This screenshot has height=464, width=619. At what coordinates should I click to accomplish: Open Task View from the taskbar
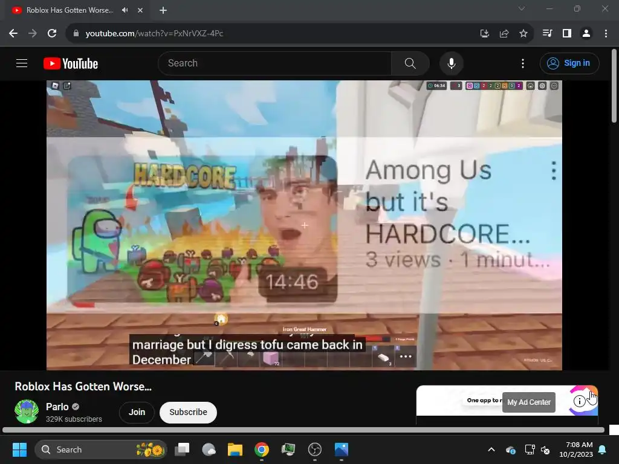(x=182, y=449)
